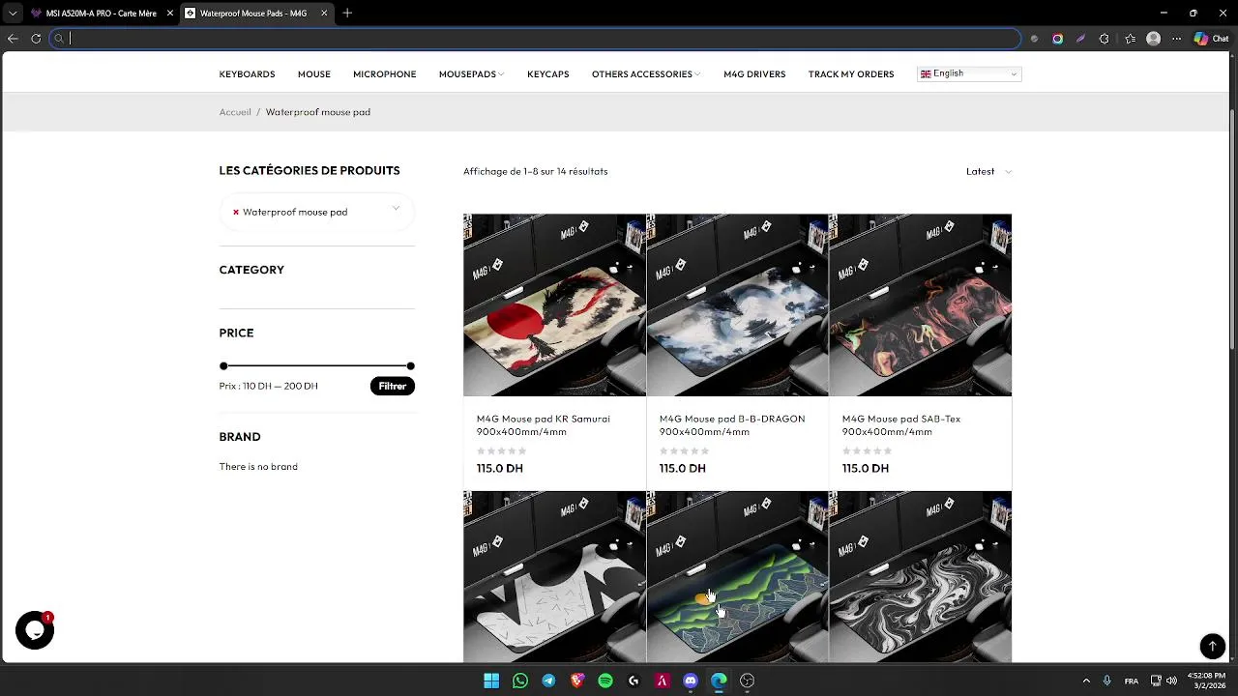Reload the page with refresh icon
The width and height of the screenshot is (1238, 696).
(36, 39)
